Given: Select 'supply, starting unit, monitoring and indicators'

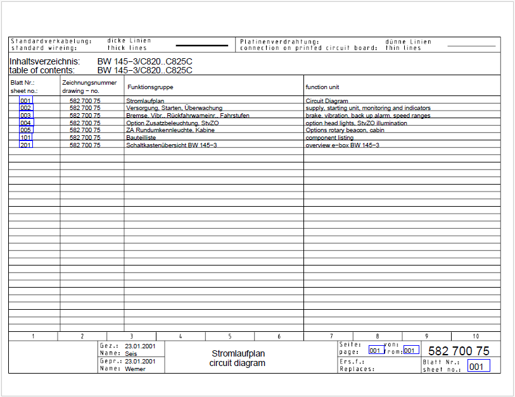Looking at the screenshot, I should click(368, 108).
